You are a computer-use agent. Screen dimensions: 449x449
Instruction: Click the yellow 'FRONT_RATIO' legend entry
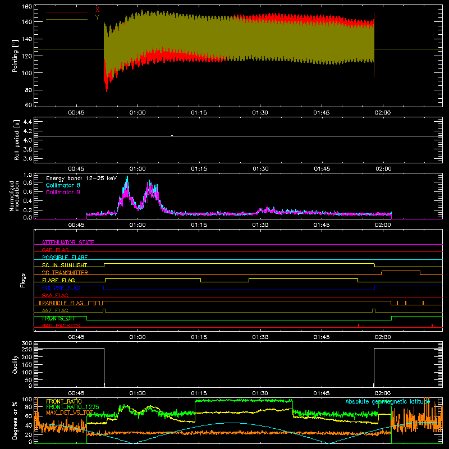coord(64,401)
